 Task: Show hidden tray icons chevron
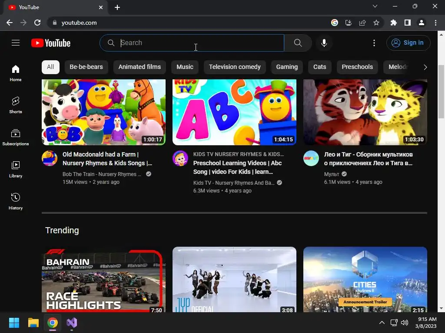(382, 323)
